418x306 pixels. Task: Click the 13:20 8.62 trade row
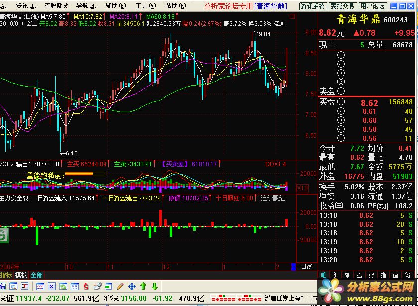tap(366, 260)
